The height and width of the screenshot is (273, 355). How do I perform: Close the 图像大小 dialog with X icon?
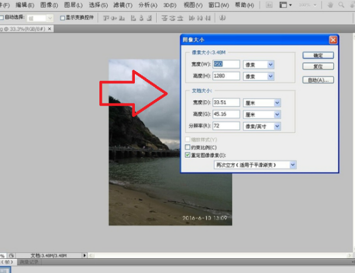click(x=333, y=40)
